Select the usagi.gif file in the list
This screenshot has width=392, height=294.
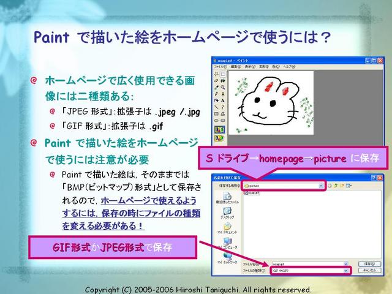coord(252,194)
